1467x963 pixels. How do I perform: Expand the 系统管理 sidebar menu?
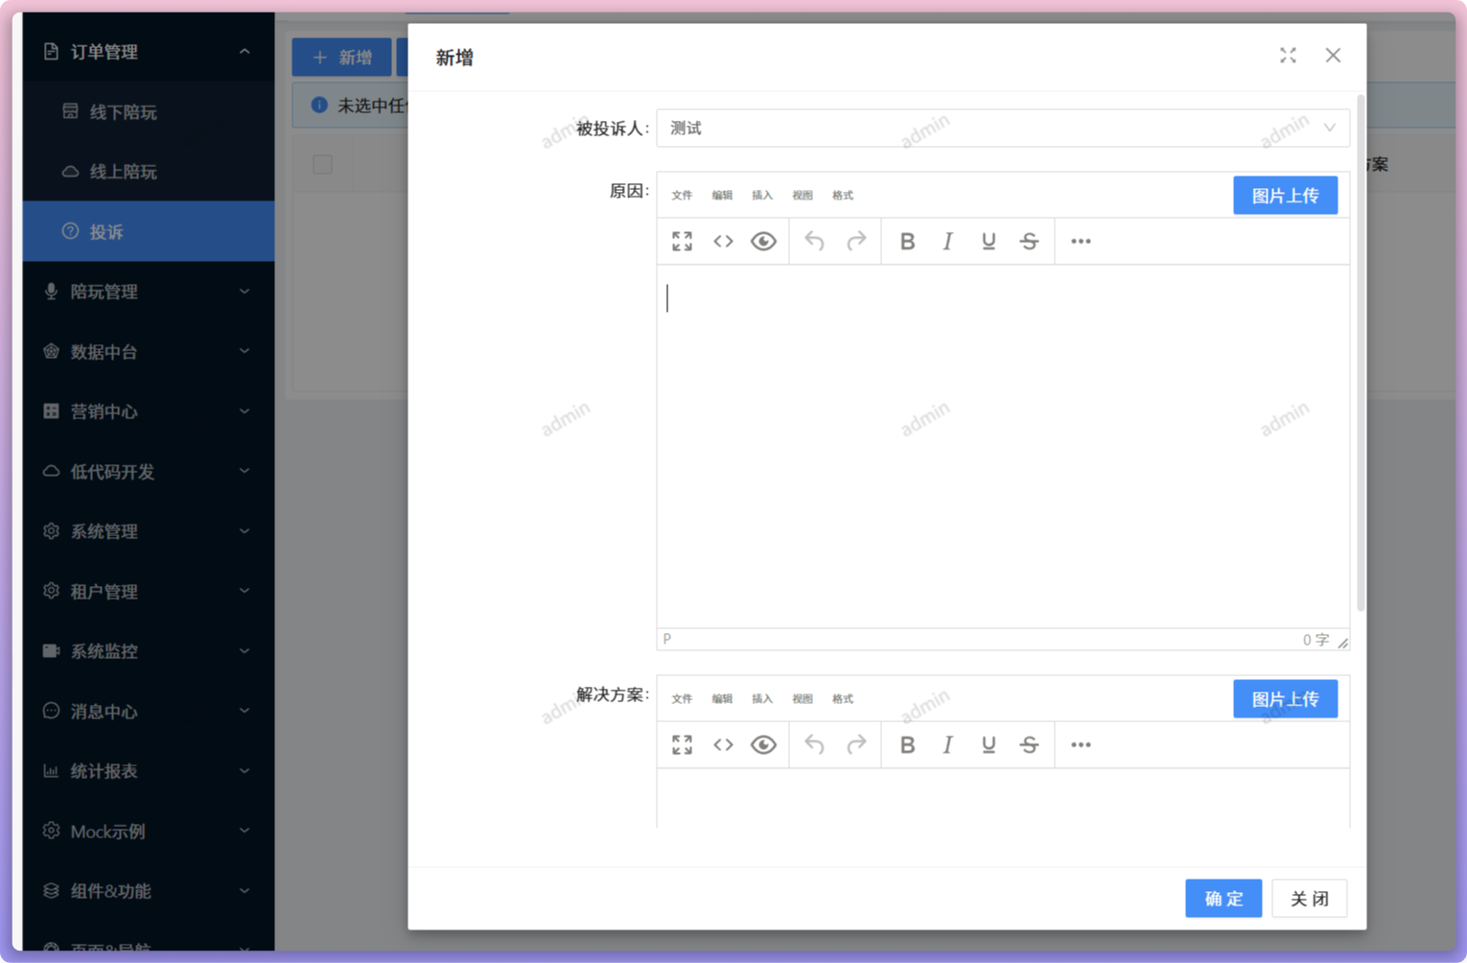[x=149, y=531]
